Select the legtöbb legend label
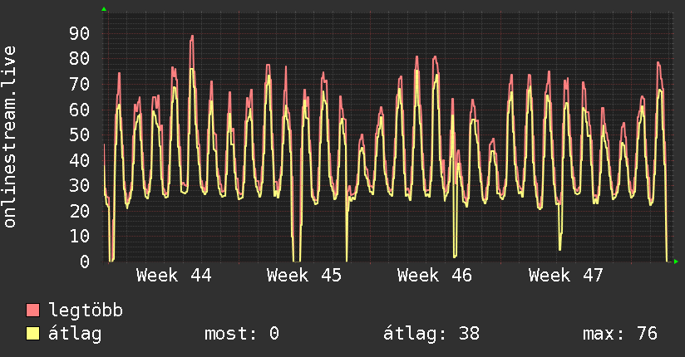The width and height of the screenshot is (685, 357). tap(86, 311)
